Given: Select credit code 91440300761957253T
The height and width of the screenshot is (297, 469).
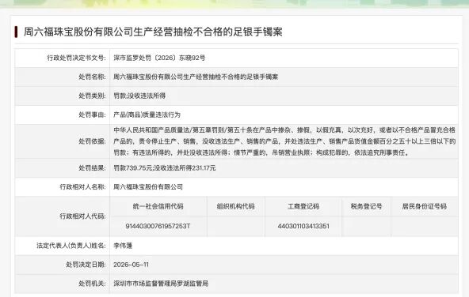Looking at the screenshot, I should pos(158,226).
